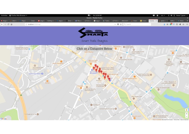Click 151 Bar and Restaurant icon
This screenshot has height=134, width=189.
tap(135, 76)
